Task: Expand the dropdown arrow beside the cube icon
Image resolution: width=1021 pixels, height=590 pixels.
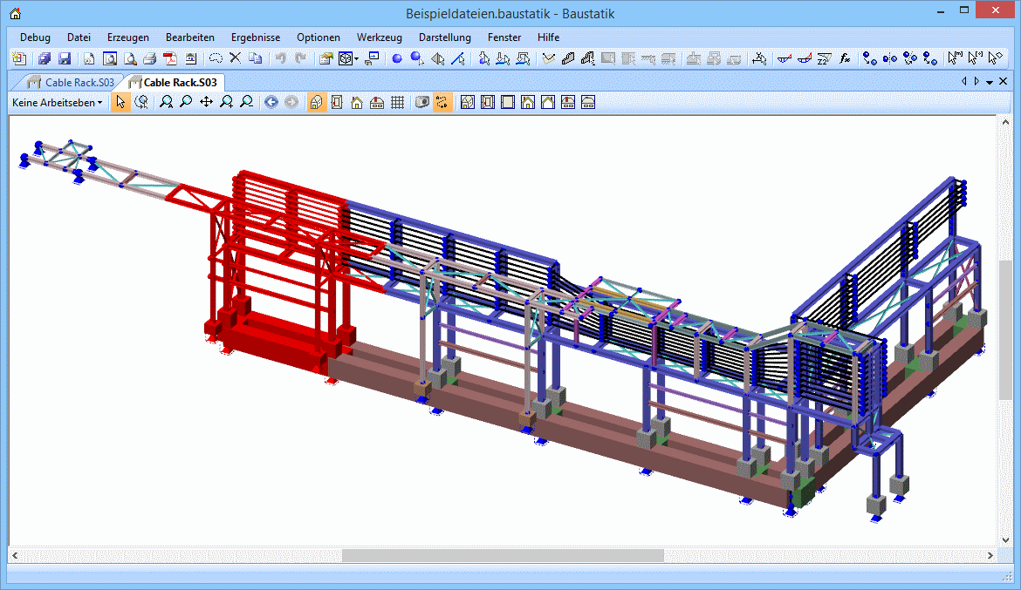Action: (x=356, y=59)
